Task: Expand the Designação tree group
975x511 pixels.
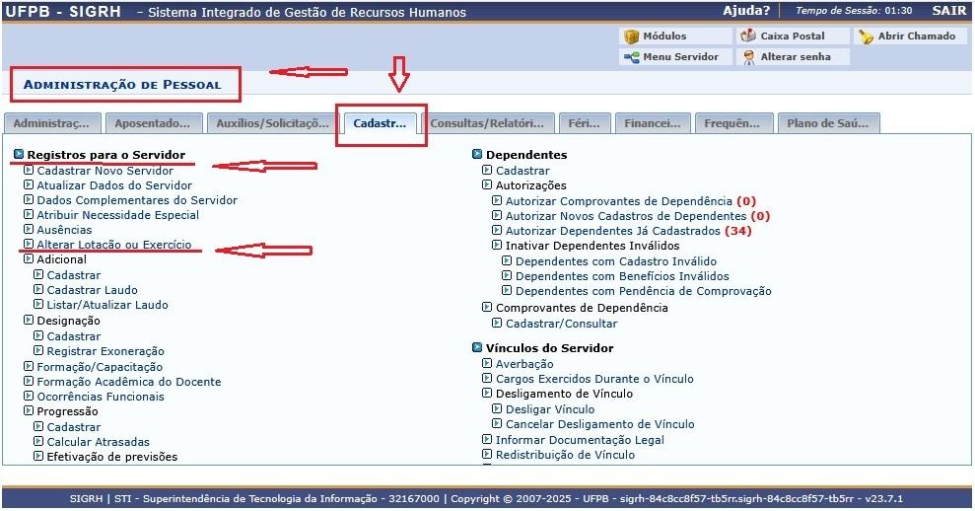Action: click(x=29, y=321)
